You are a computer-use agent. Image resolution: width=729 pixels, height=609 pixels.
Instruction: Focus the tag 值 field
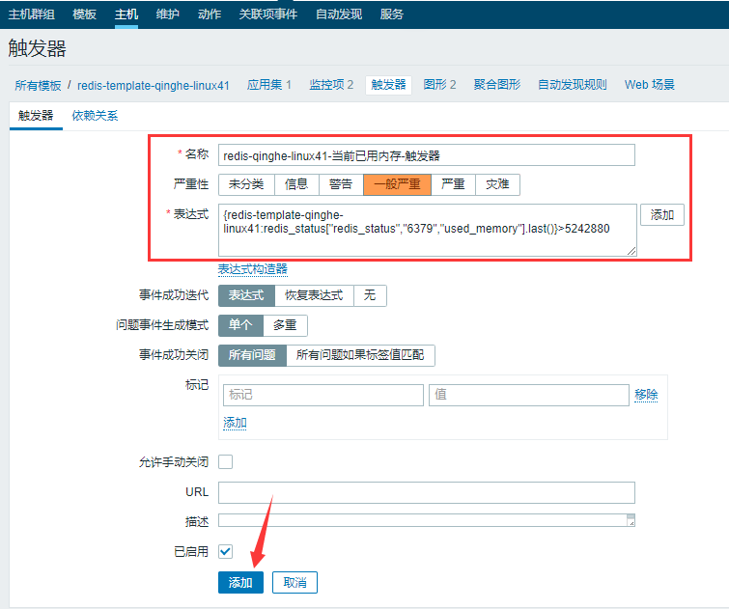528,395
